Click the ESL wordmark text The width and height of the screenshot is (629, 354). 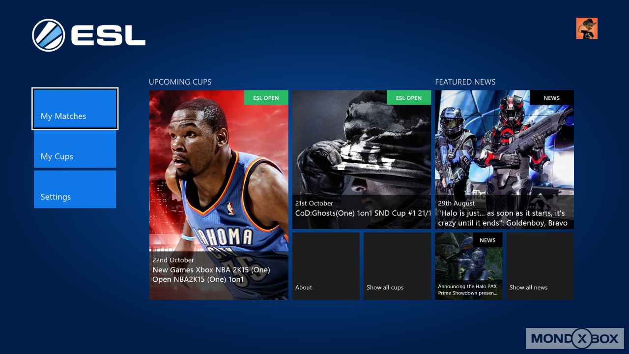point(108,35)
